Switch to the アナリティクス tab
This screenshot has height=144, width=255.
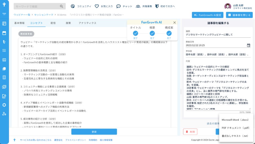pos(87,23)
